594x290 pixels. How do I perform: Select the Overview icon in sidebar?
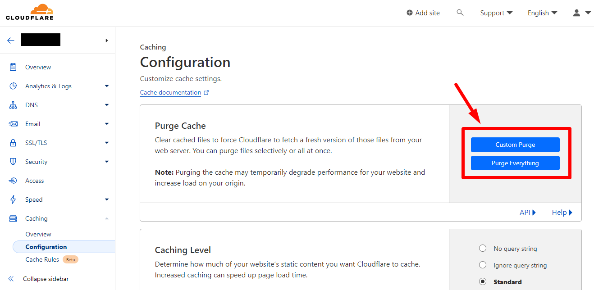click(x=13, y=67)
